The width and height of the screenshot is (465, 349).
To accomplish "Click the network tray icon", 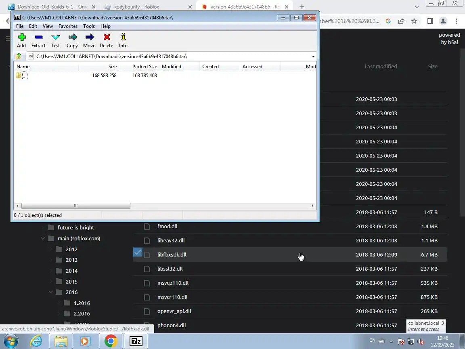I will pos(411,342).
